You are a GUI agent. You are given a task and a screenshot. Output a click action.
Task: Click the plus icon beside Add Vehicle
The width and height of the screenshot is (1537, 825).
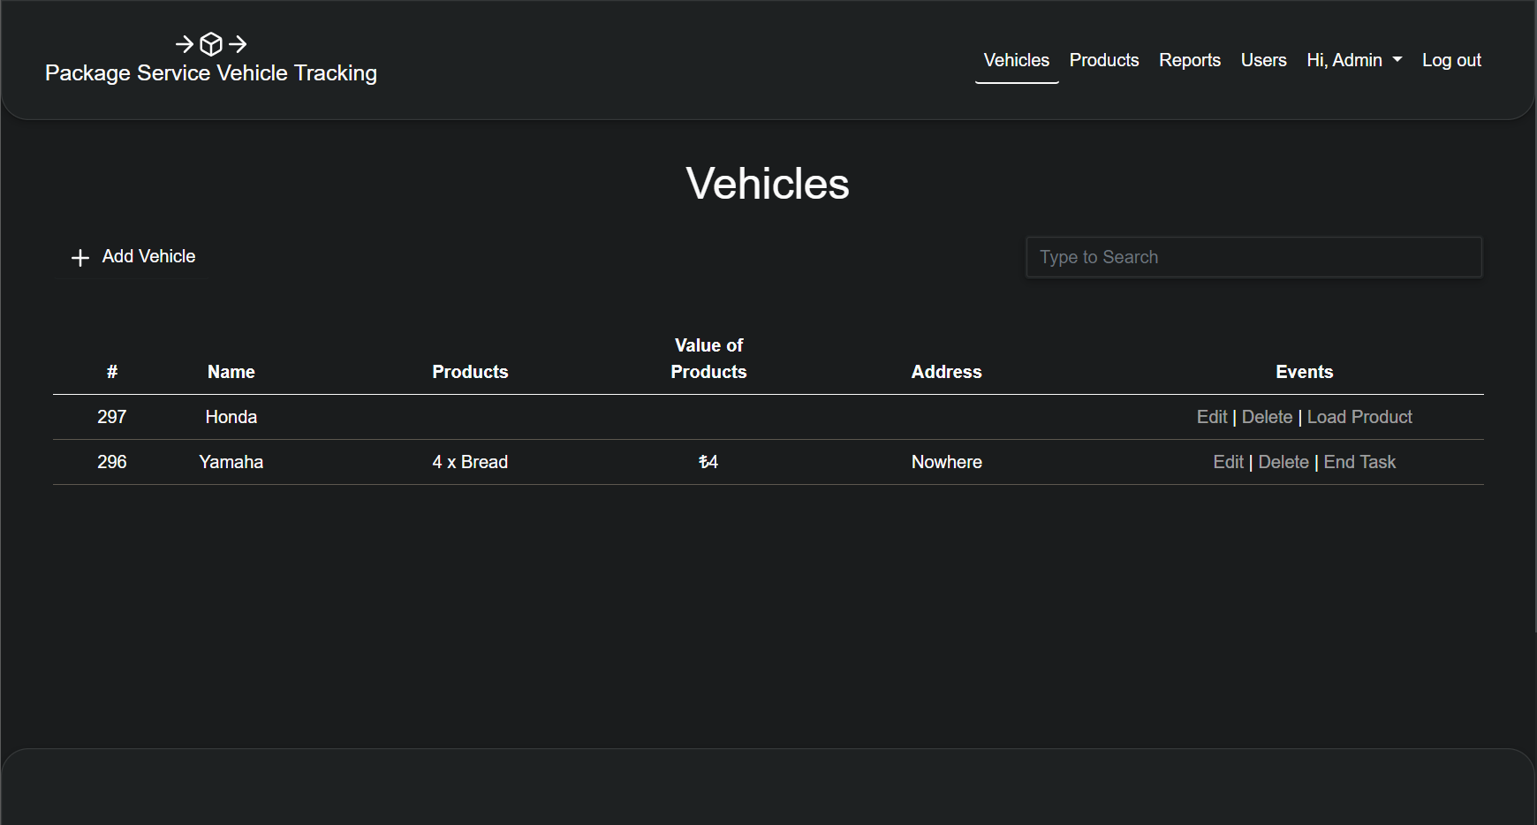click(x=80, y=257)
